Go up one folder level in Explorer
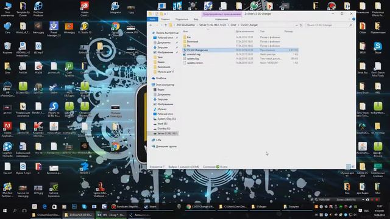The width and height of the screenshot is (390, 219). tap(166, 25)
